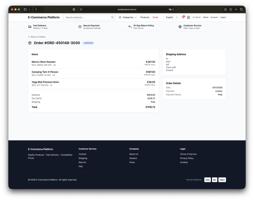Open the Returns footer link

pyautogui.click(x=82, y=162)
